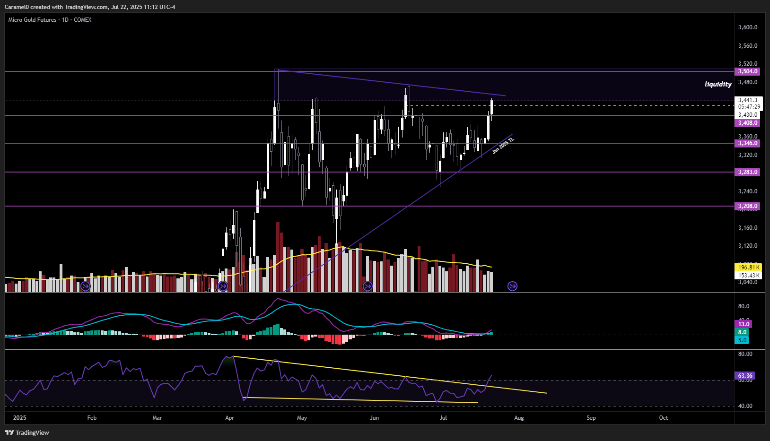Viewport: 770px width, 441px height.
Task: Click the 2025 label on time axis
Action: (x=19, y=418)
